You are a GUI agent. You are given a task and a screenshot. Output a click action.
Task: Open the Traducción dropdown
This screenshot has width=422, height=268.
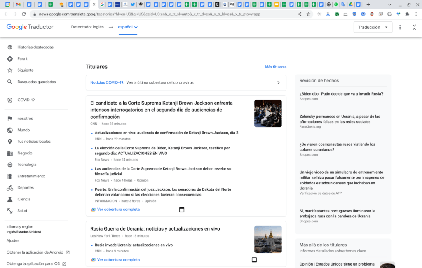(373, 27)
